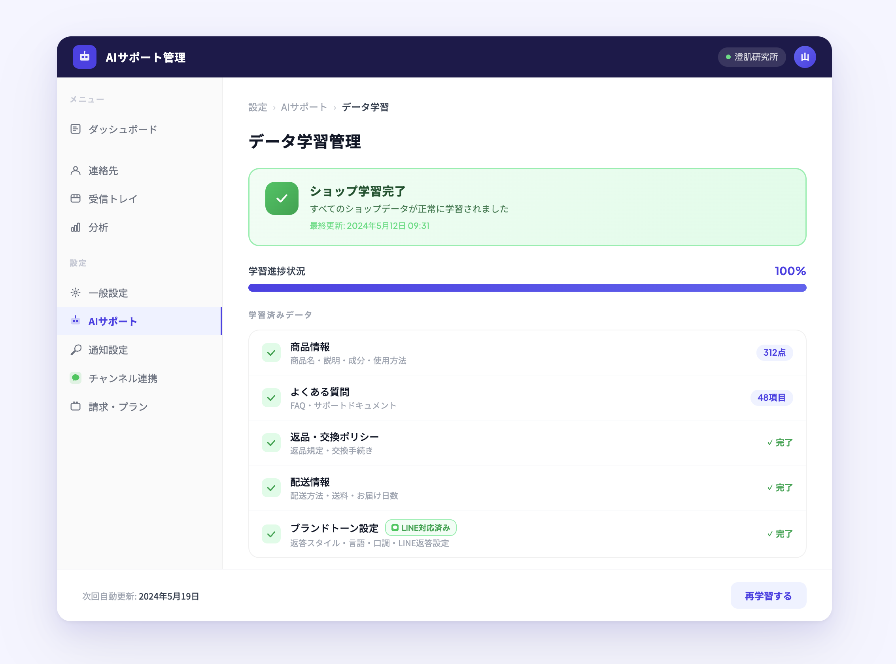Click the データ学習管理 page heading
Screen dimensions: 896x664
[x=304, y=141]
